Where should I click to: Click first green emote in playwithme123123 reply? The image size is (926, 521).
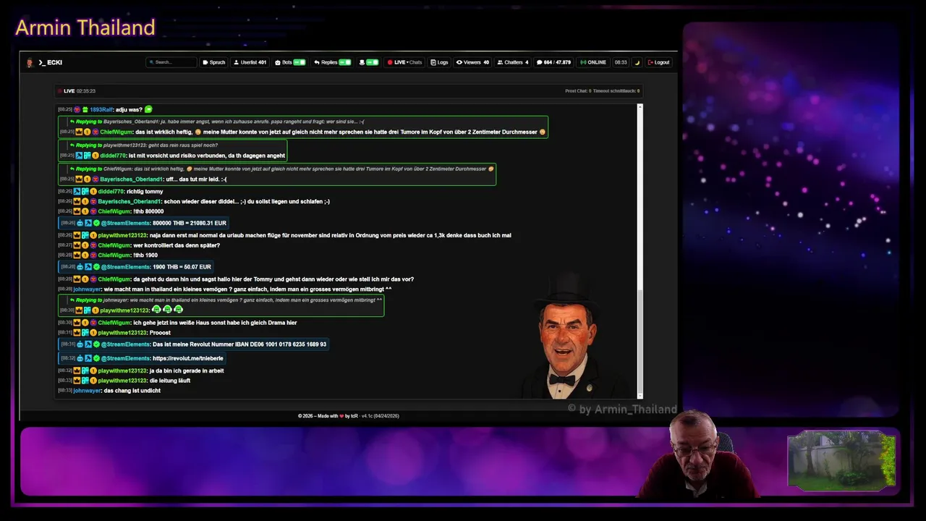156,310
